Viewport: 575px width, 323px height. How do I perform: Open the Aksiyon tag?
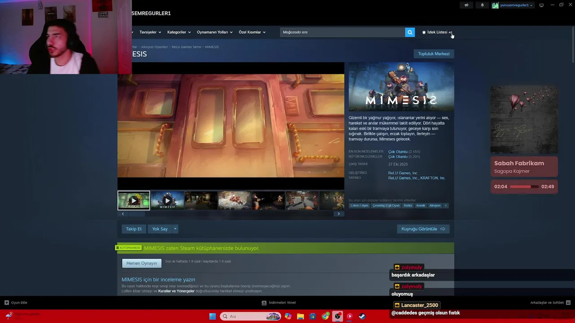click(435, 205)
